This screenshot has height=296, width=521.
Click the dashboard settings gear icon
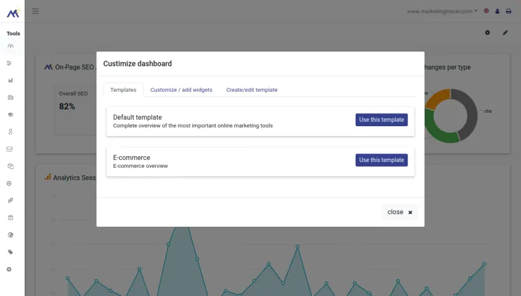tap(487, 33)
